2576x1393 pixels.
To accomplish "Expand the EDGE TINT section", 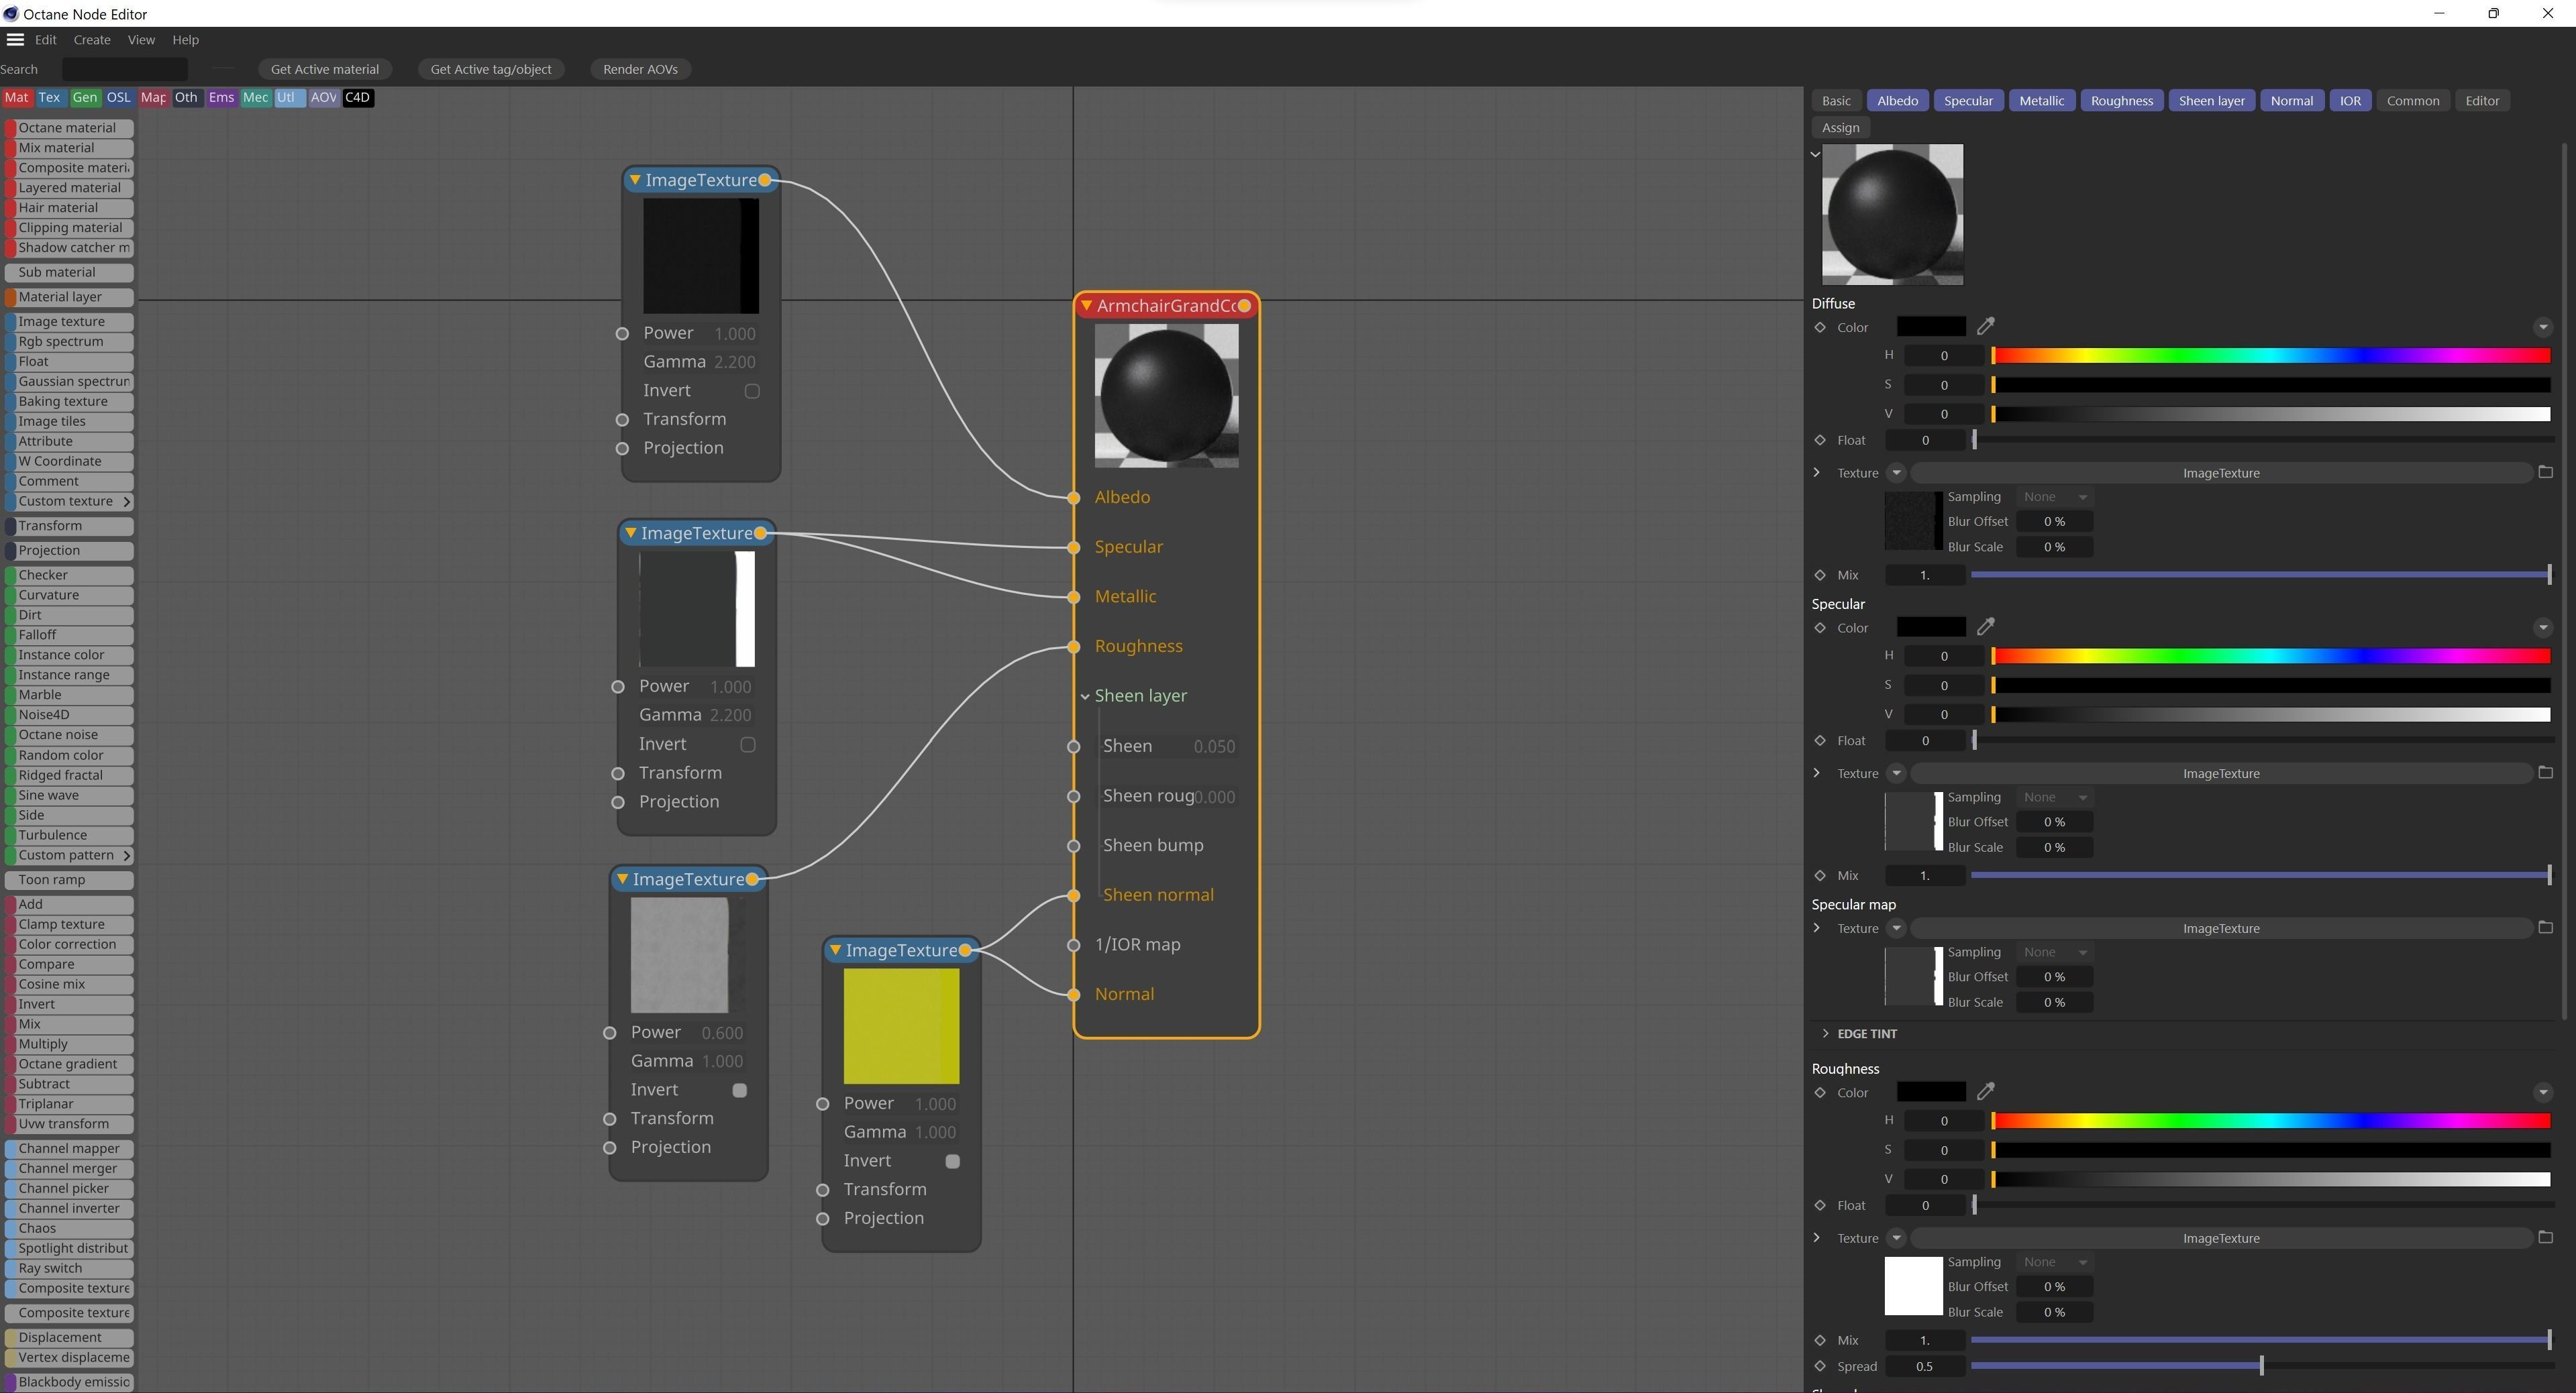I will click(x=1825, y=1034).
